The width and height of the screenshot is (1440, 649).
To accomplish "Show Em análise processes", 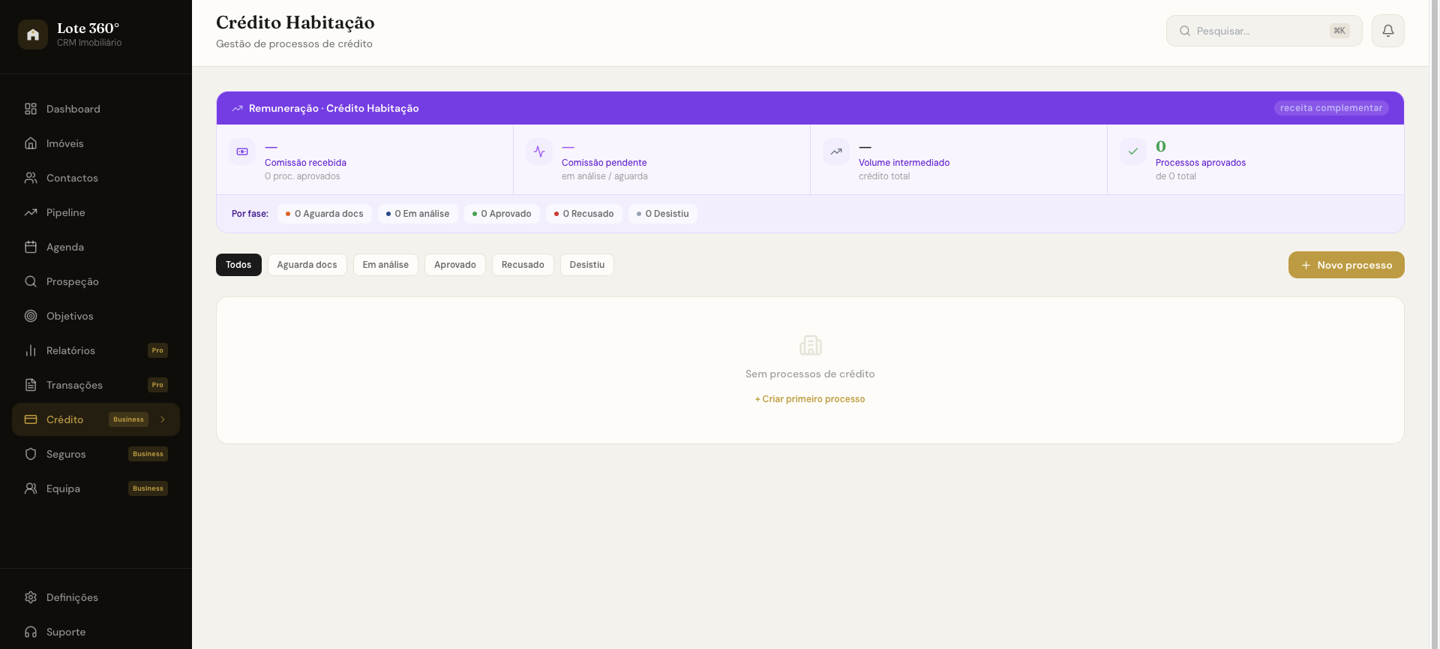I will click(x=385, y=265).
